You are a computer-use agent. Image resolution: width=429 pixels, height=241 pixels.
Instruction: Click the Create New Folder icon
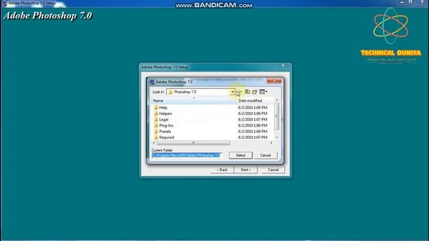(x=255, y=92)
